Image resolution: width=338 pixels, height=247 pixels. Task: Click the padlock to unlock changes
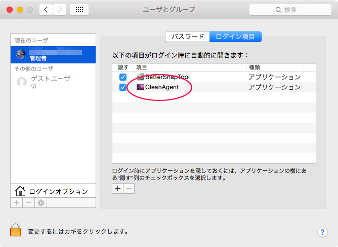pos(16,229)
